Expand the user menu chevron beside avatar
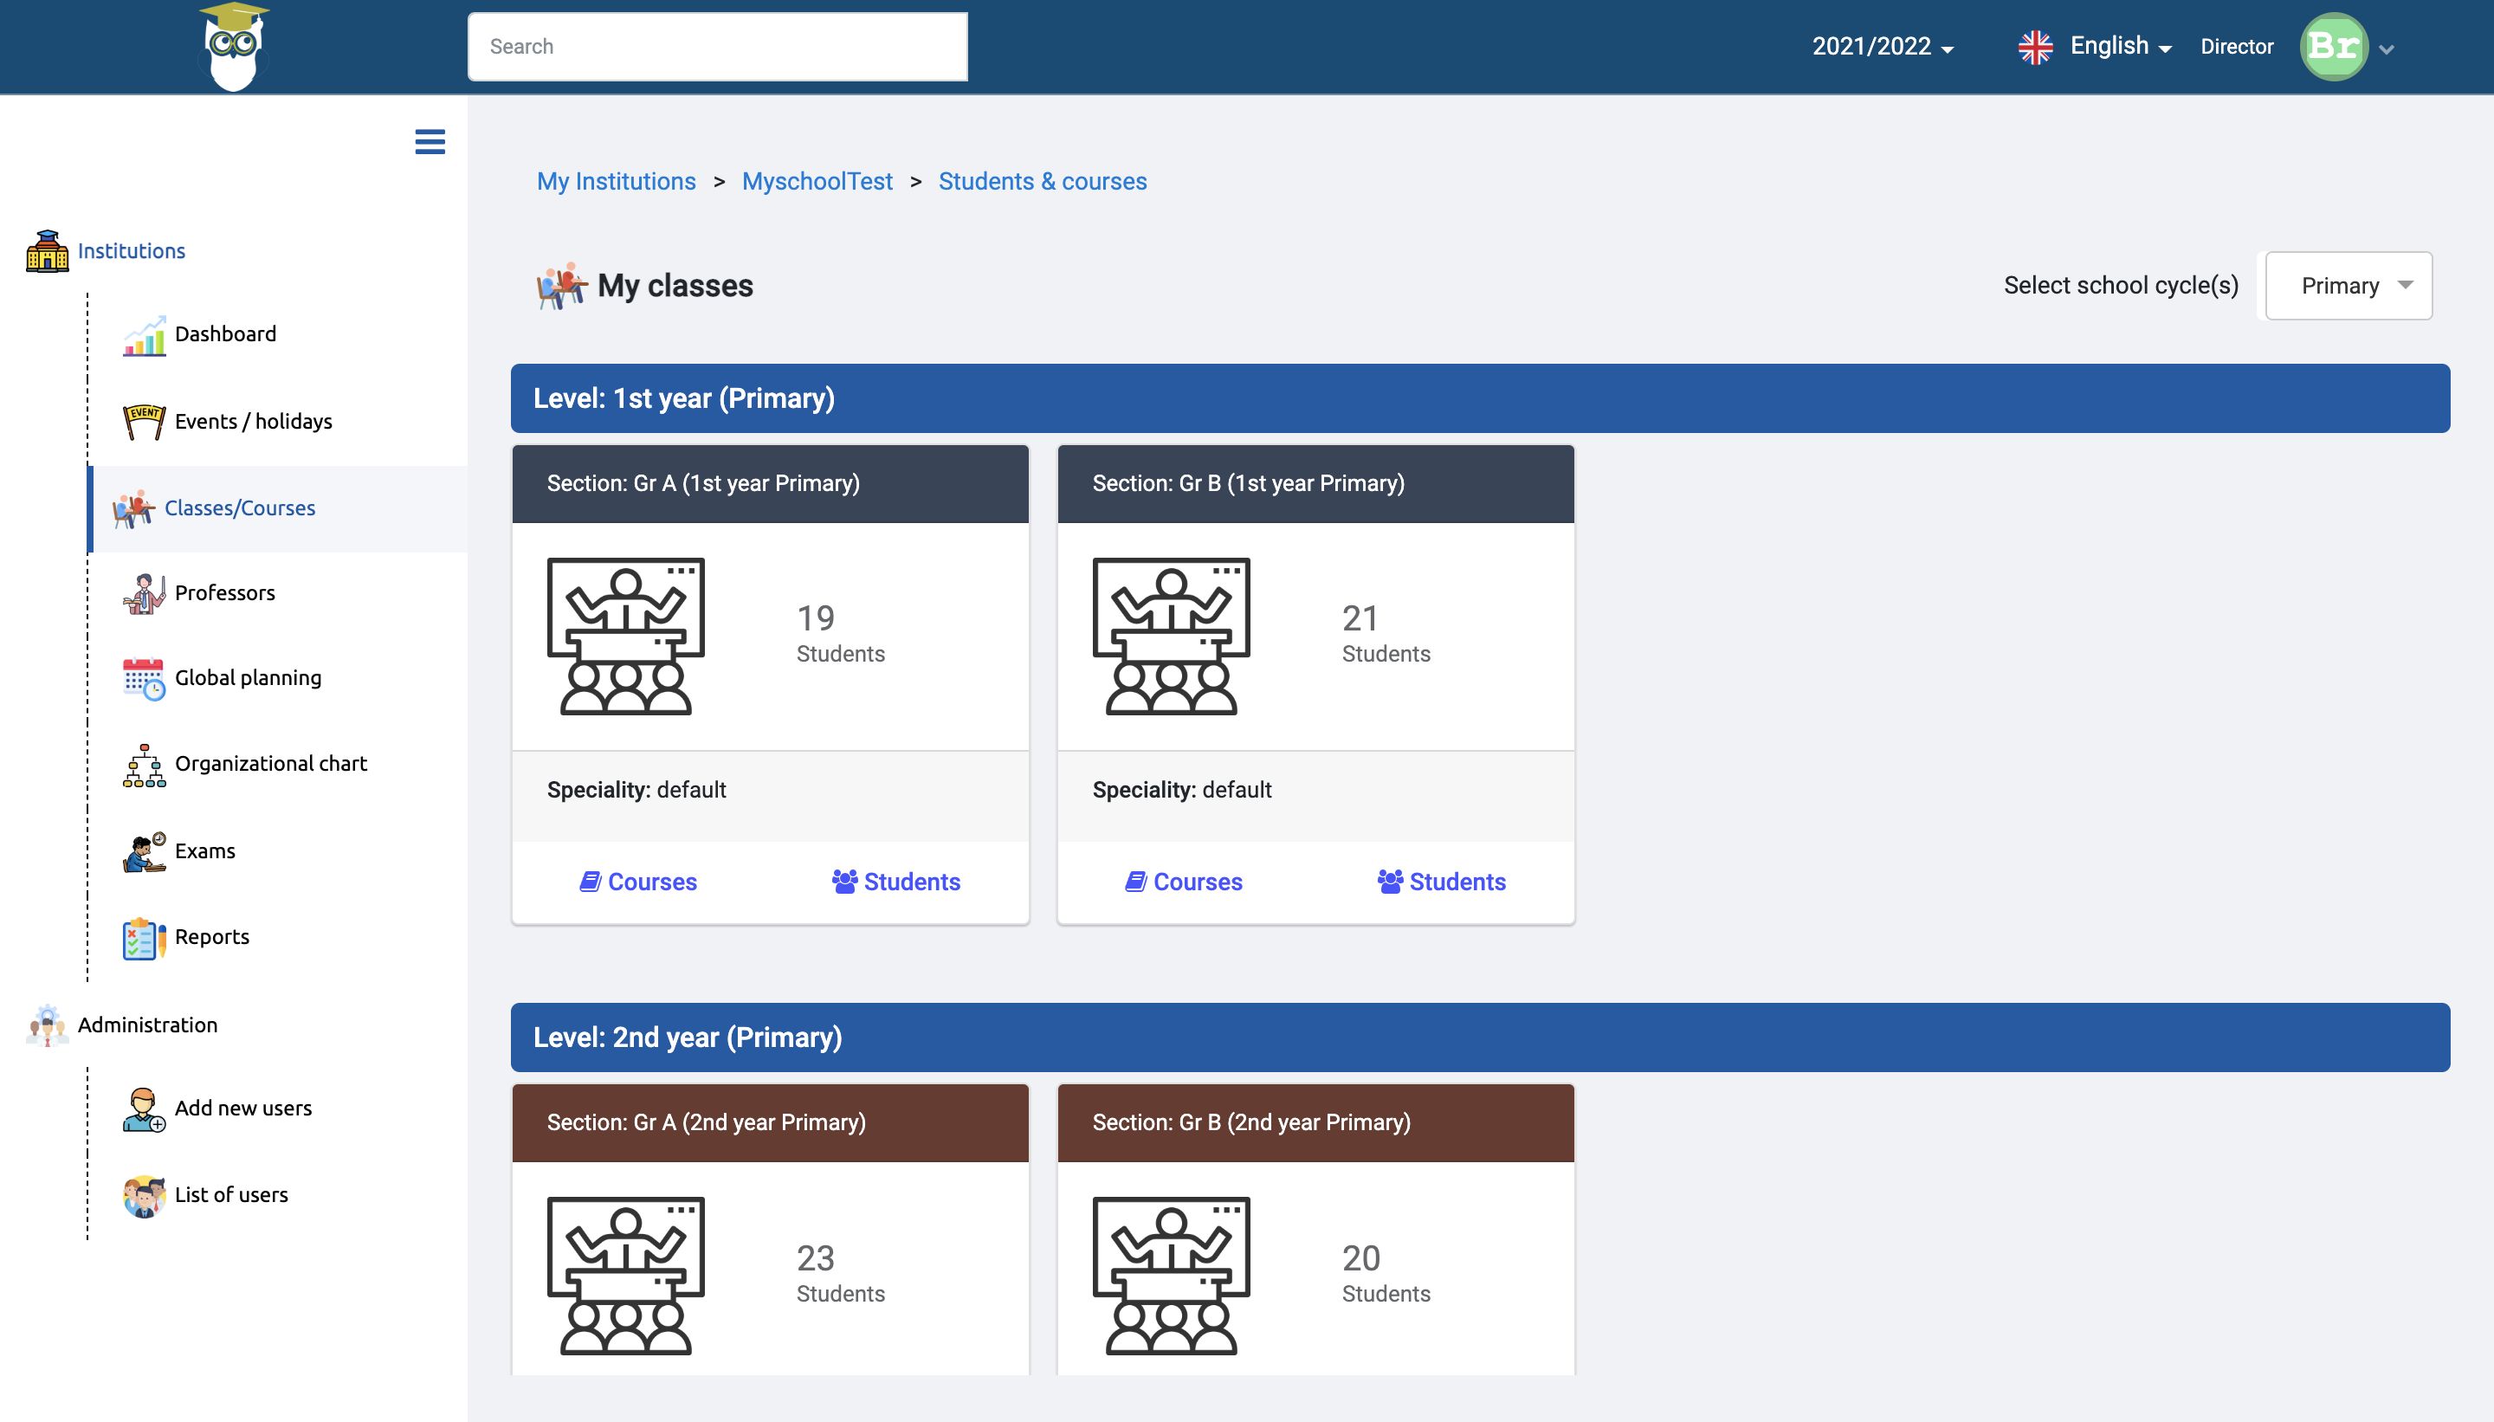The image size is (2494, 1422). [2387, 50]
